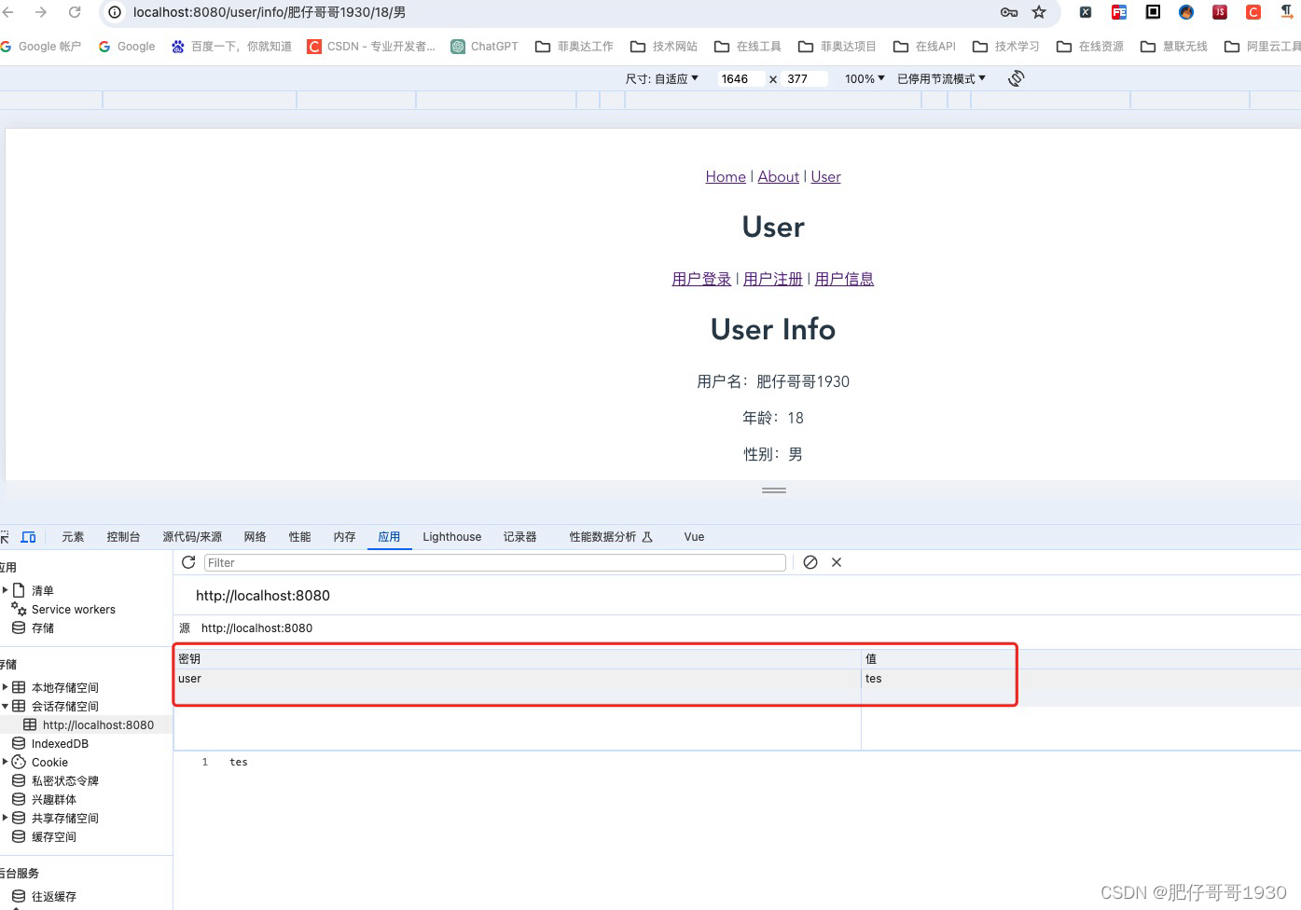Screen dimensions: 1301x910
Task: Open the 已停用节流模式 throttling dropdown
Action: pos(941,78)
